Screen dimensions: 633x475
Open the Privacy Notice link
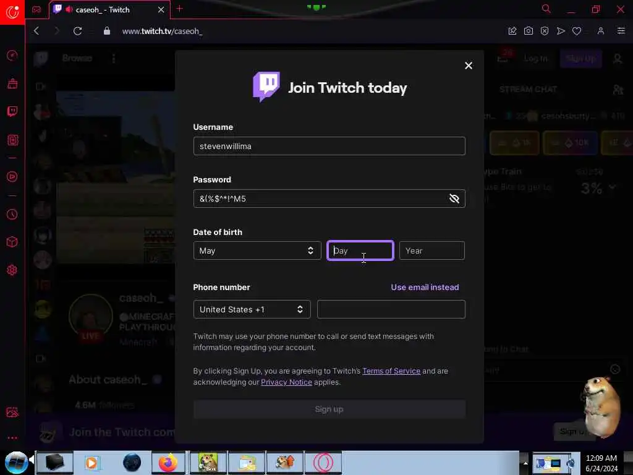point(286,382)
